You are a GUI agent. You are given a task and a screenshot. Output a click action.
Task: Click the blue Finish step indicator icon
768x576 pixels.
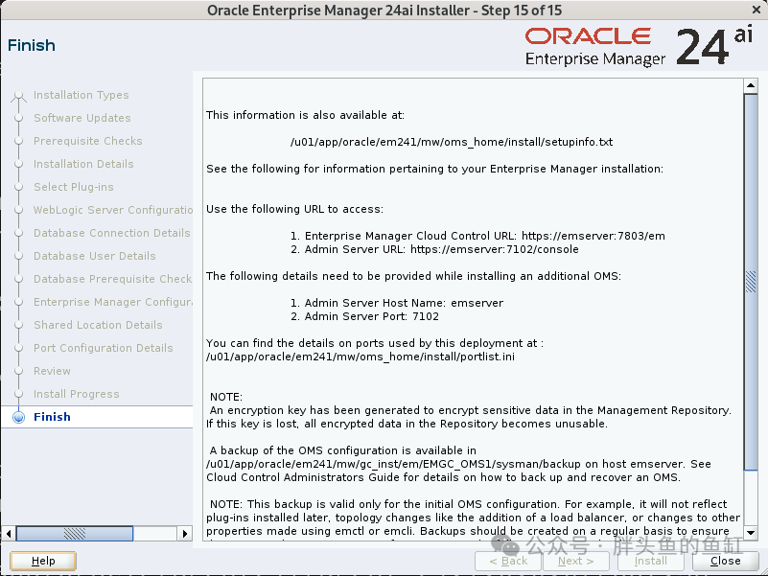click(18, 417)
